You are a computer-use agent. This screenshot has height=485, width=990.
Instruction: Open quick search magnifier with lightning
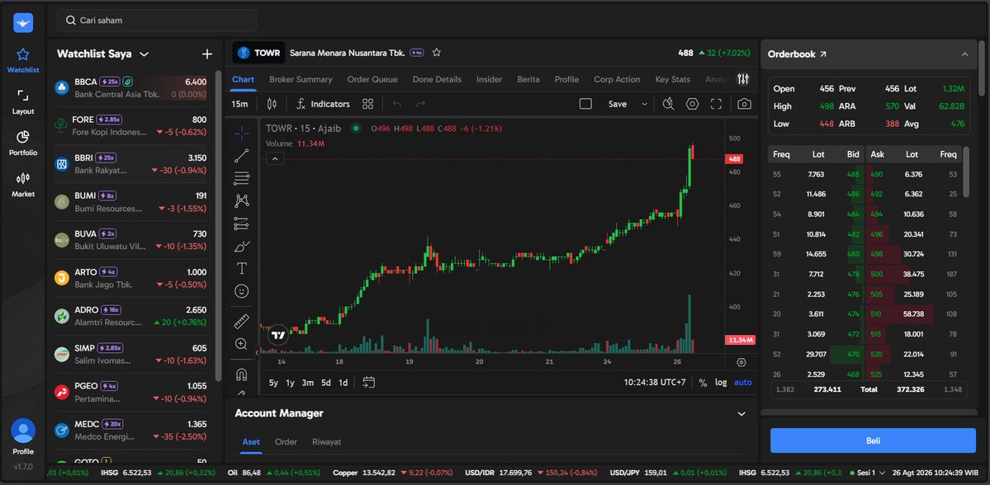(668, 104)
